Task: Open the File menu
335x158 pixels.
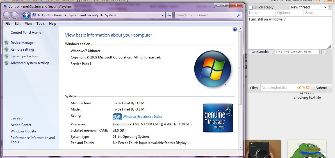Action: (8, 24)
